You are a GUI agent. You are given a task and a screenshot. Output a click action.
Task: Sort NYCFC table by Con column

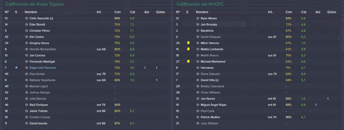click(x=289, y=12)
